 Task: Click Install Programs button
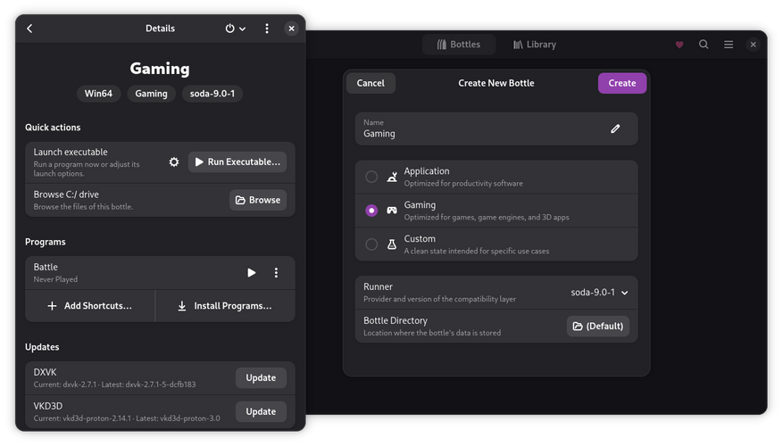point(225,306)
